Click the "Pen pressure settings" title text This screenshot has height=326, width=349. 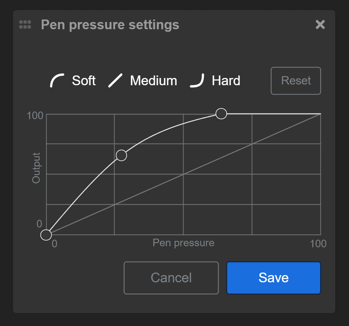tap(110, 25)
